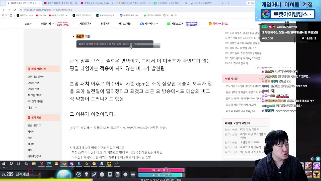The image size is (321, 181).
Task: Open the game skill sword icon
Action: (94, 174)
